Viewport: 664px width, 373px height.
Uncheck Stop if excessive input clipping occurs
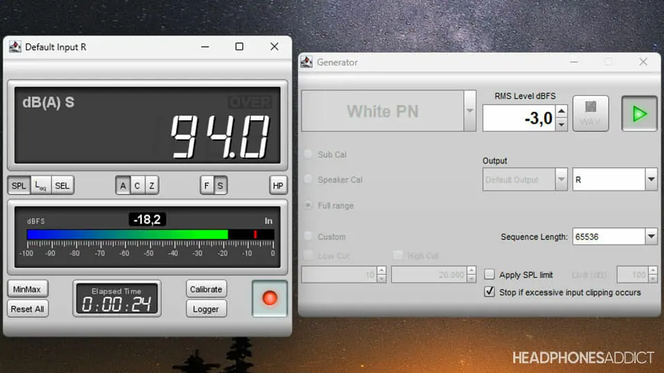coord(489,291)
